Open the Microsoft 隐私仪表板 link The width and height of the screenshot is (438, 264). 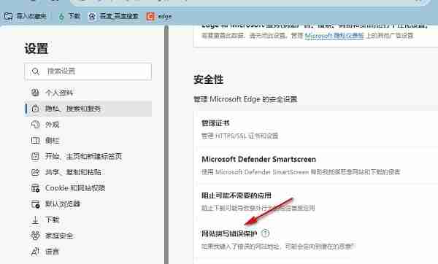click(334, 36)
